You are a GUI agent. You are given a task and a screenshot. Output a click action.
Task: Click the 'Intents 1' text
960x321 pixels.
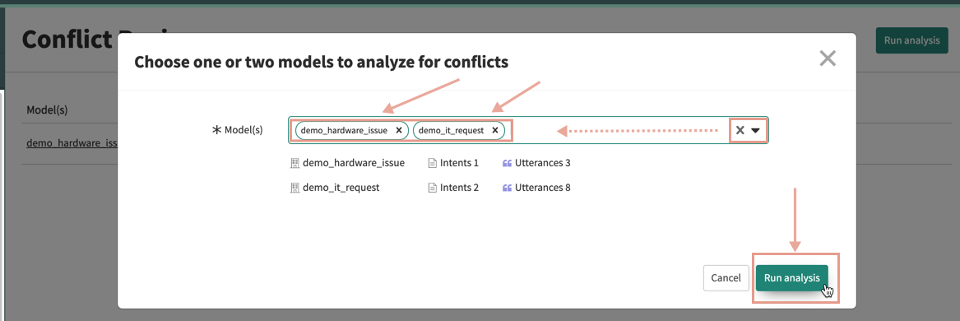click(459, 163)
